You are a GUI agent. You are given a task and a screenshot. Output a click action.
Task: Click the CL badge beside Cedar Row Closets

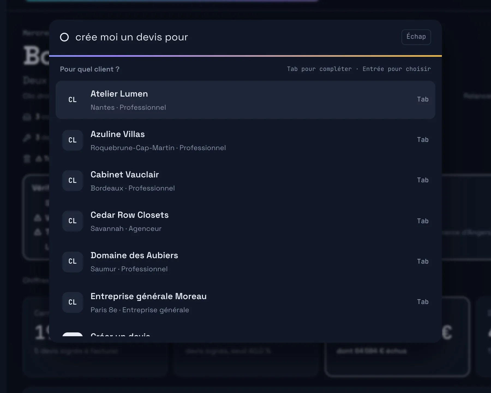73,221
